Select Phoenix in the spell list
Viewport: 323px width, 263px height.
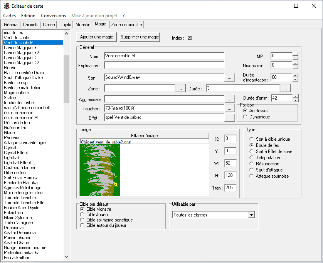tap(11, 138)
